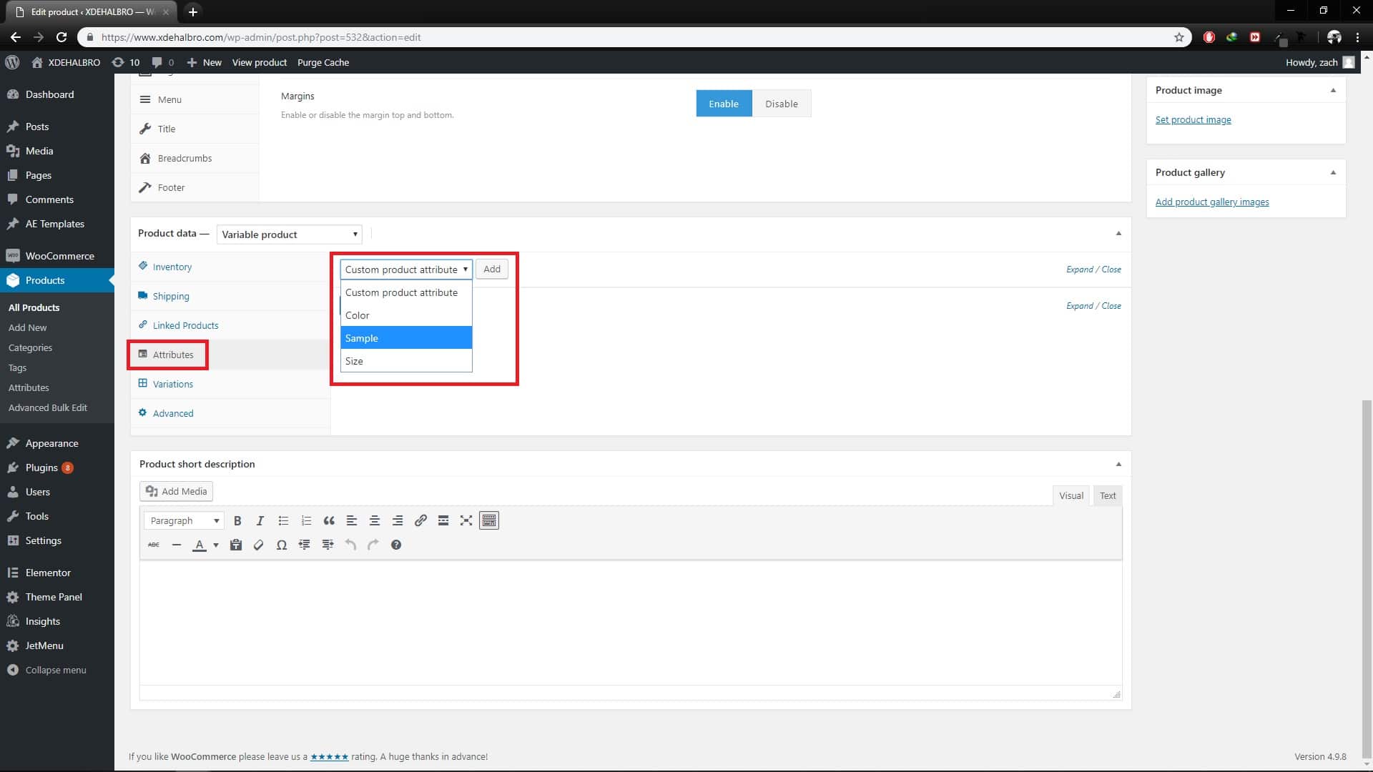
Task: Open Plugins menu in the sidebar
Action: pos(57,467)
